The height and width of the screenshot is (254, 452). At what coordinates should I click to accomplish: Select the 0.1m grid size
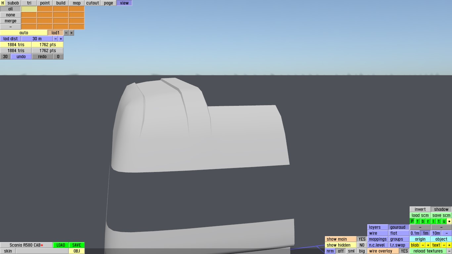[x=415, y=233]
